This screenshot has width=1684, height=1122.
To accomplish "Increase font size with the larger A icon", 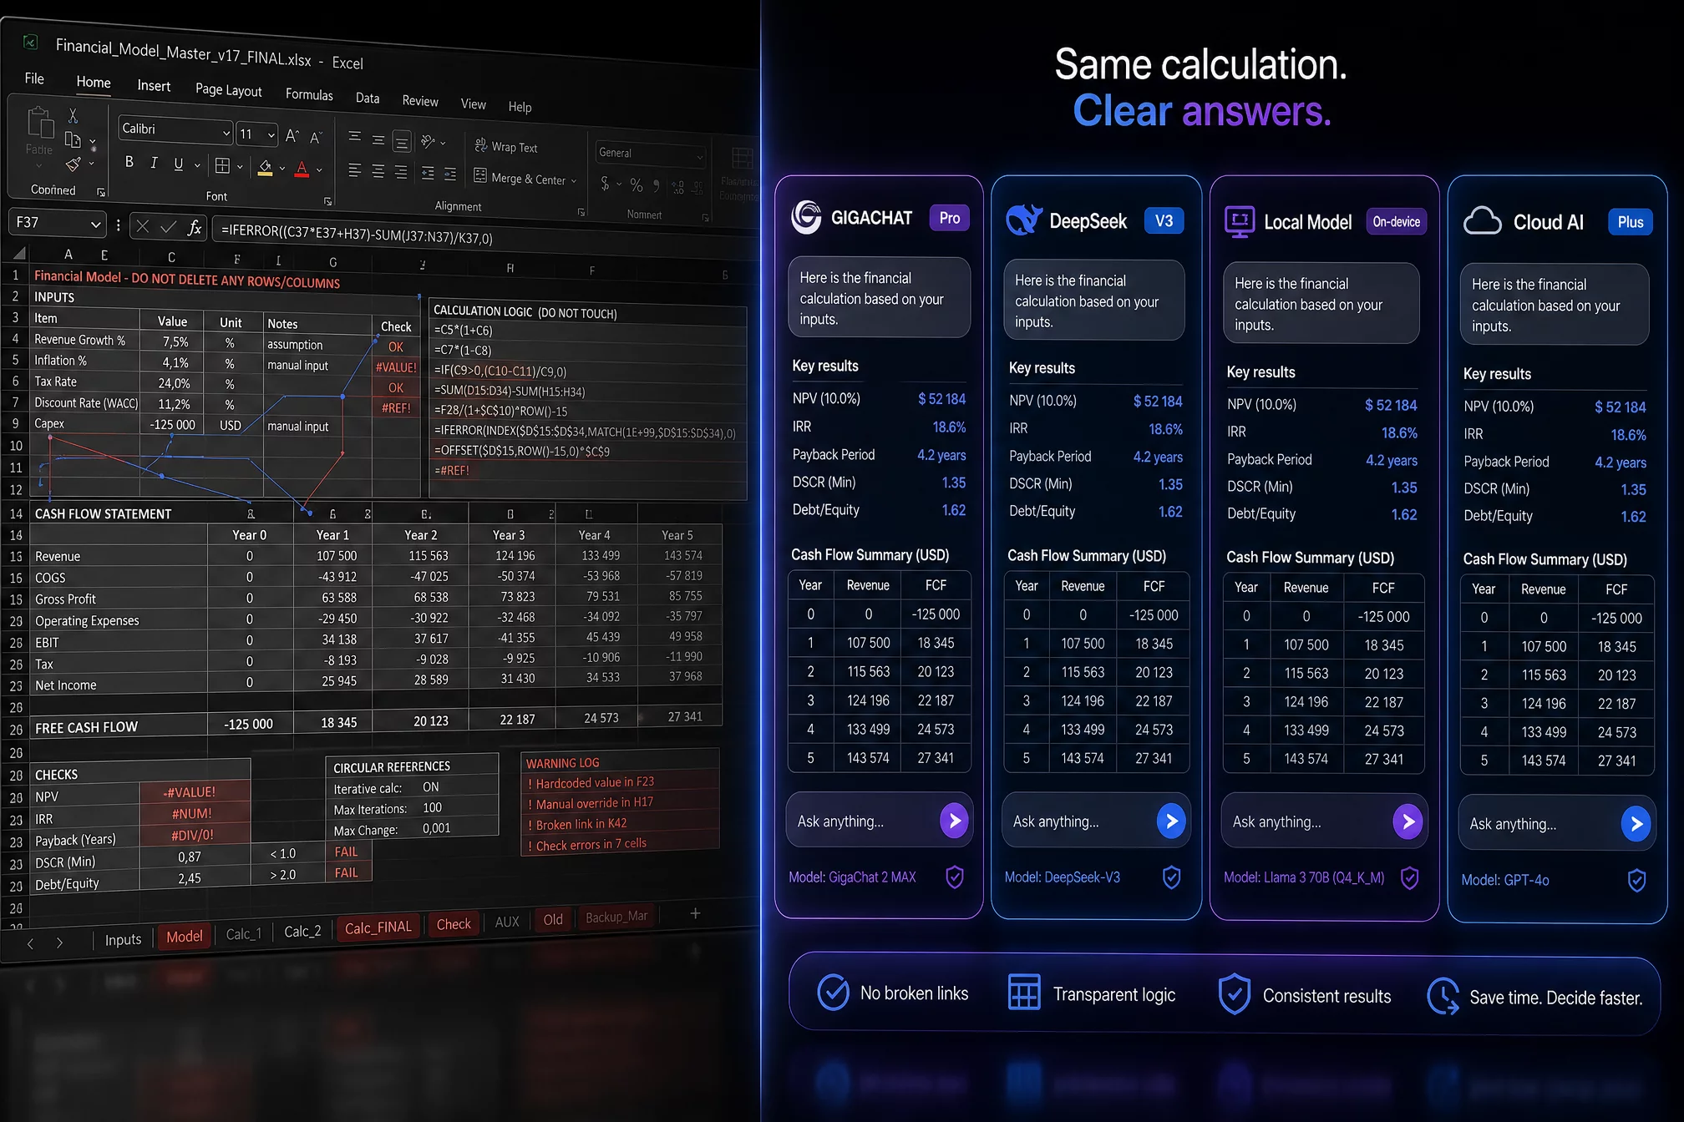I will point(292,135).
